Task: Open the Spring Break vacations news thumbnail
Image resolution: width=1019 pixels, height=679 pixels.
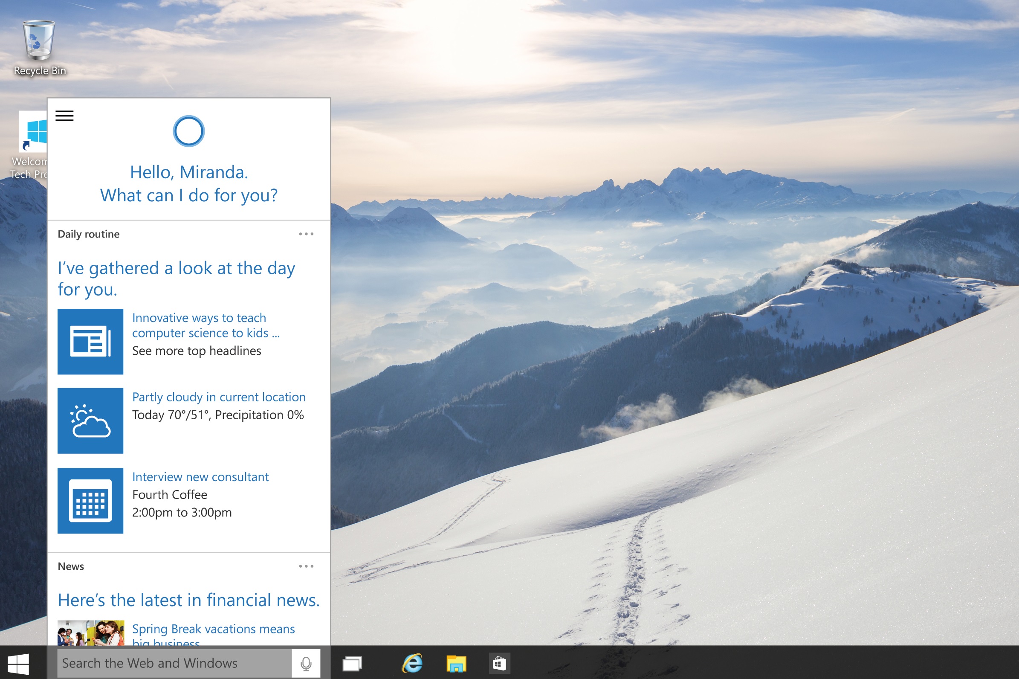Action: pos(91,633)
